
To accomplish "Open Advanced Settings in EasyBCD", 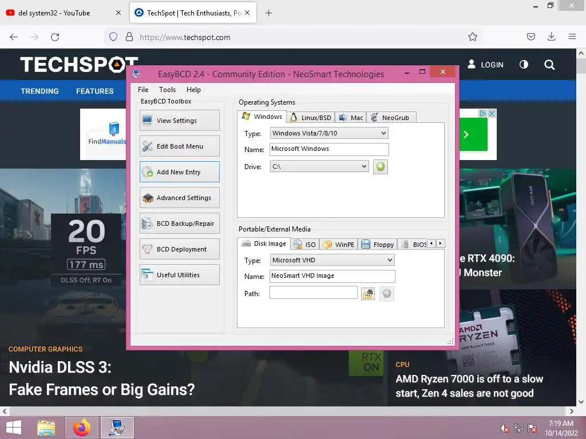I will coord(179,197).
